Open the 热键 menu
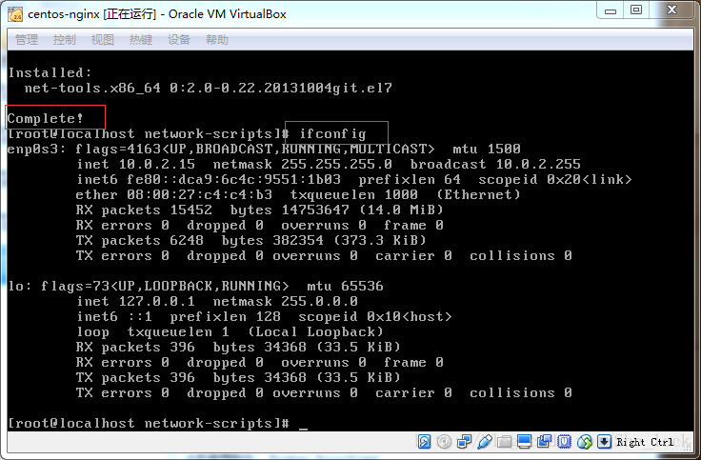Image resolution: width=701 pixels, height=460 pixels. tap(141, 40)
